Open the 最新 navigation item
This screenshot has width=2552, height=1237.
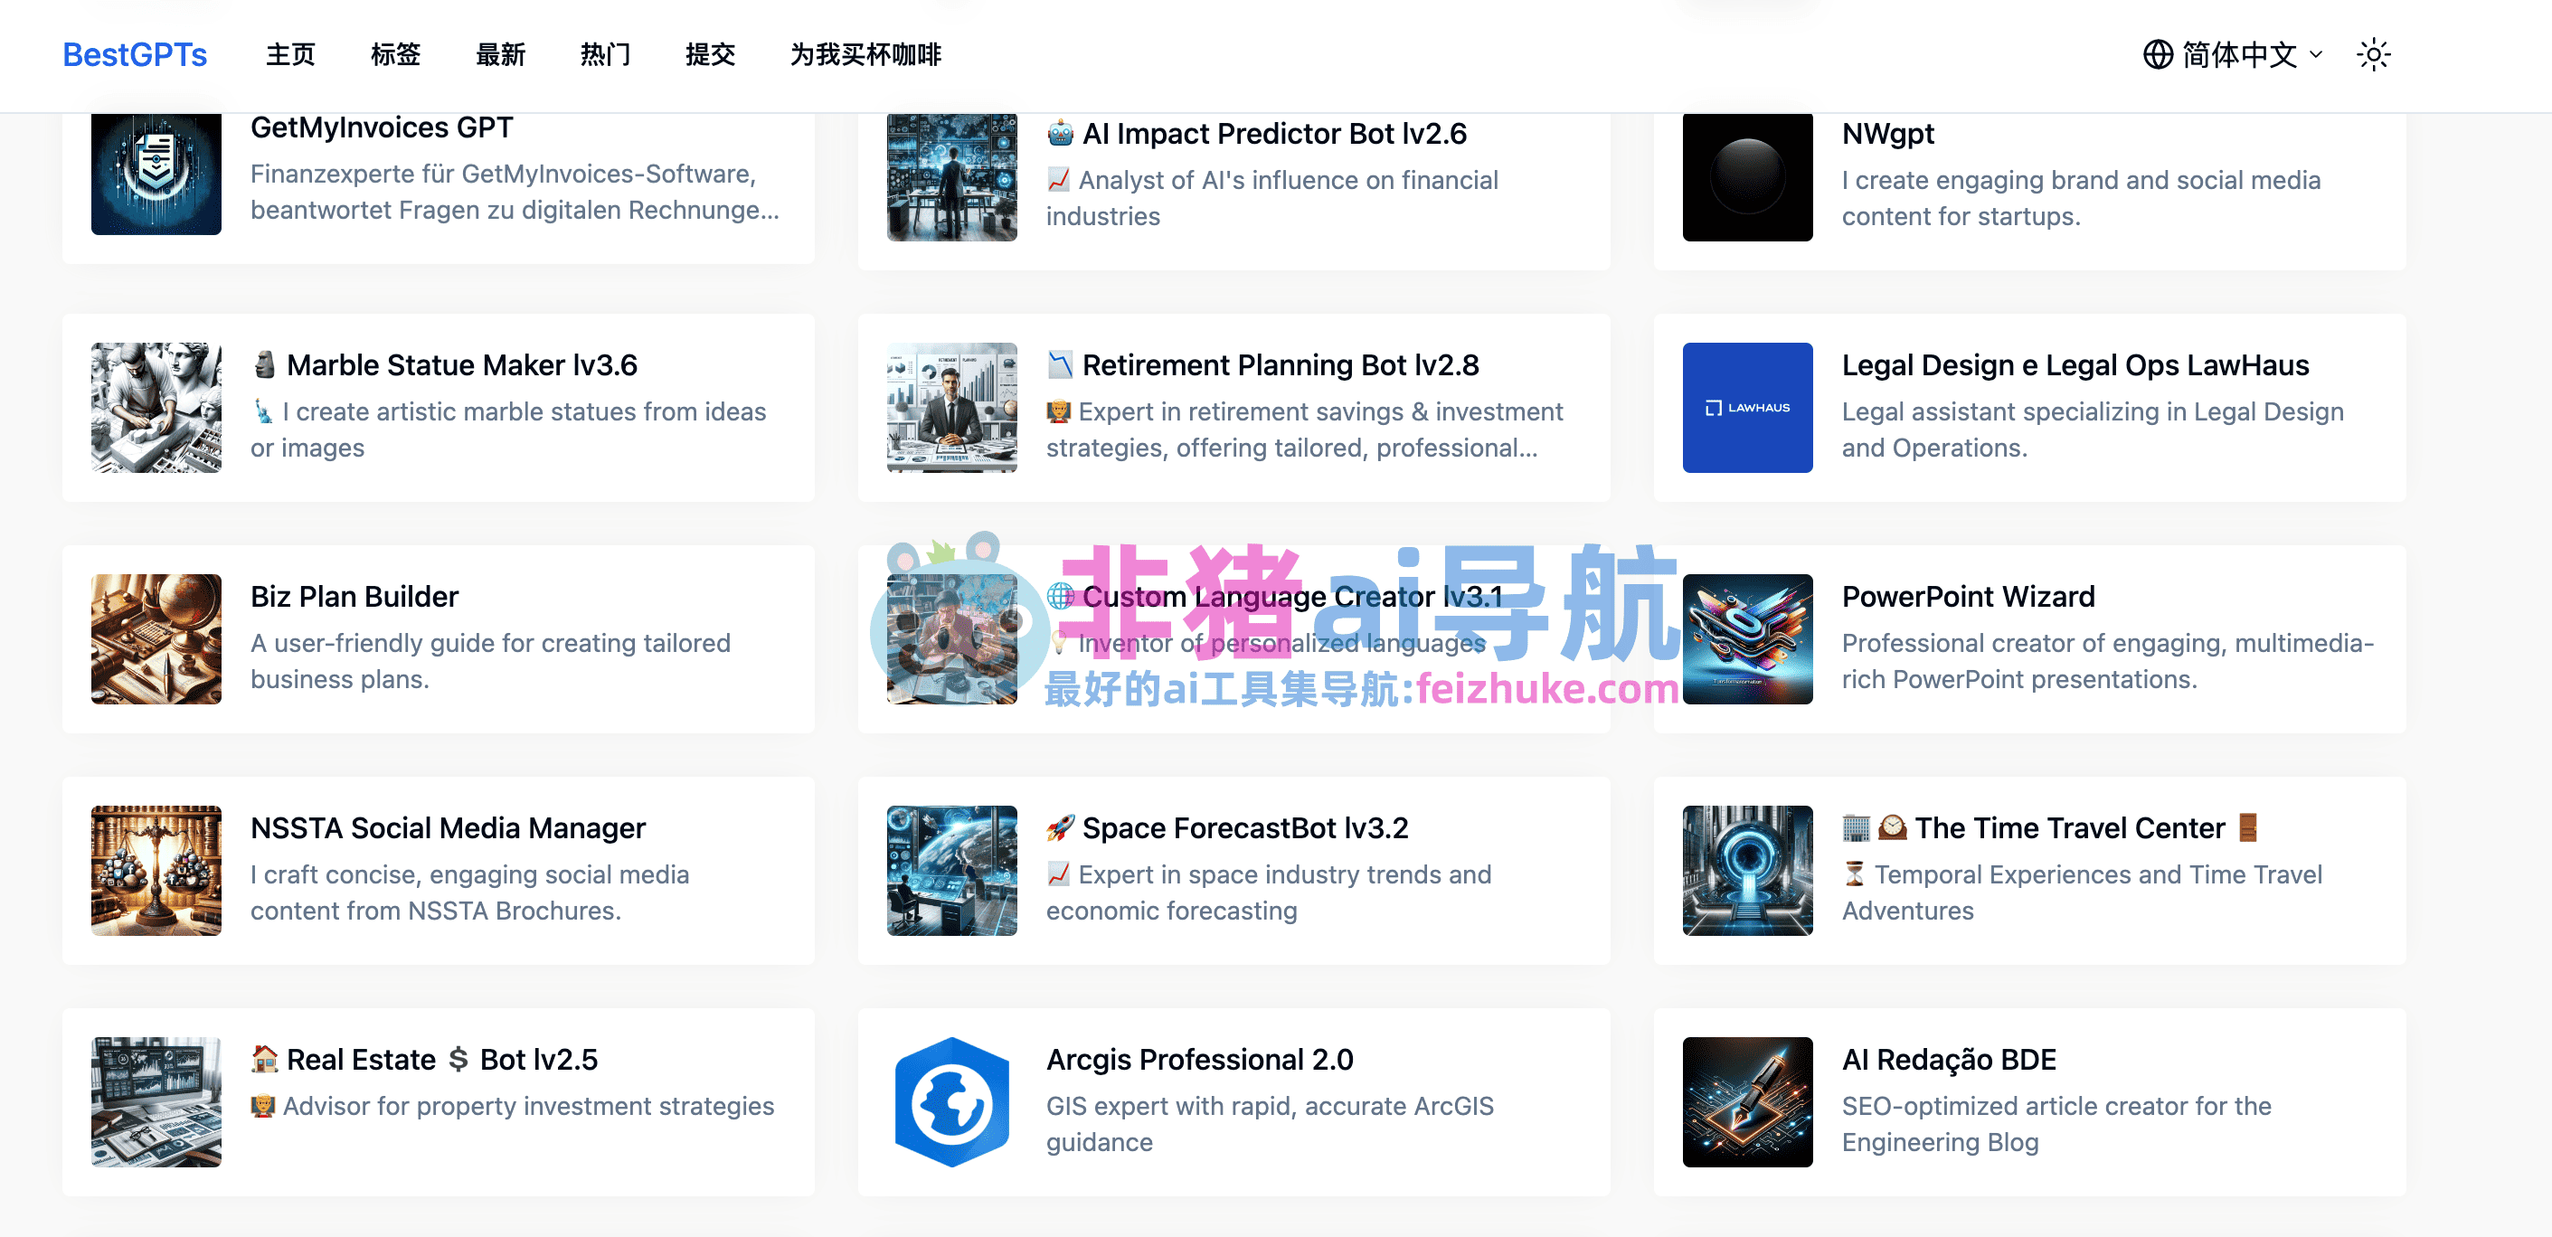(500, 54)
